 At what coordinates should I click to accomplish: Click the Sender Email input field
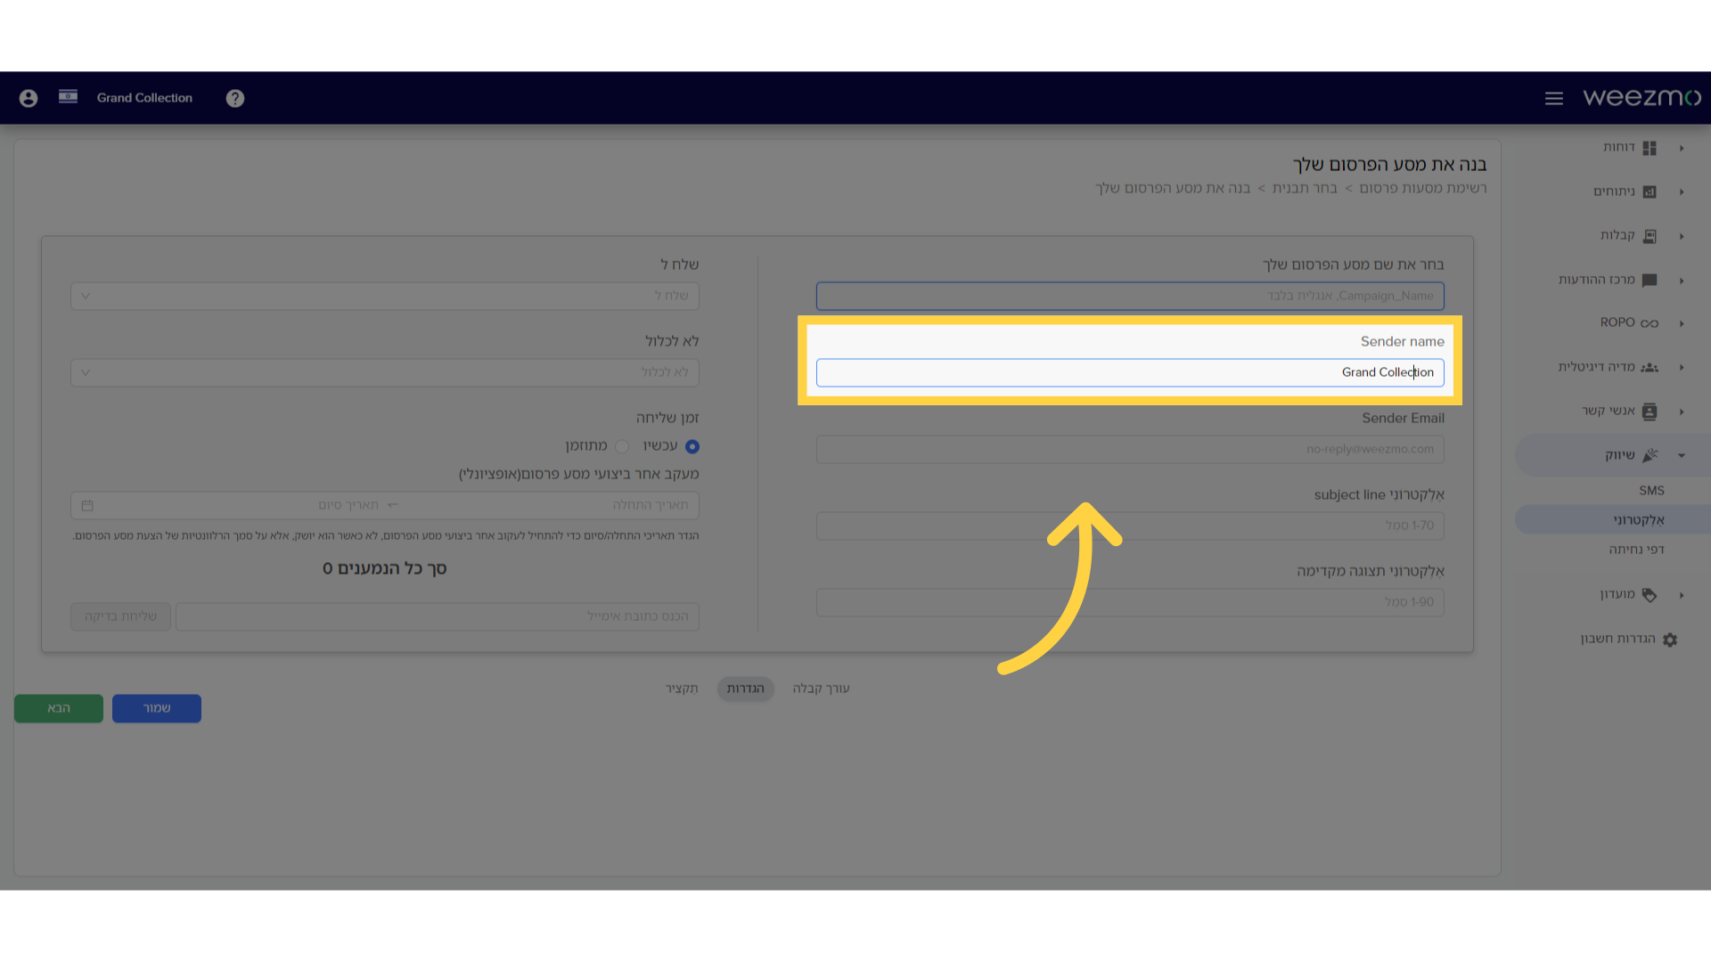point(1130,449)
